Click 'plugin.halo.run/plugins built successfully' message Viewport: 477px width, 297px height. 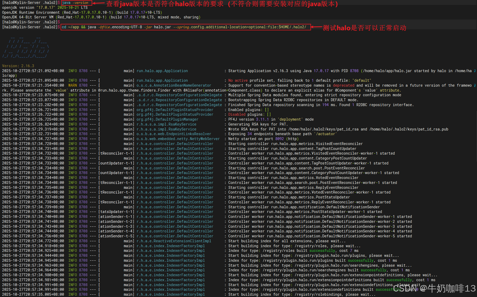[313, 260]
